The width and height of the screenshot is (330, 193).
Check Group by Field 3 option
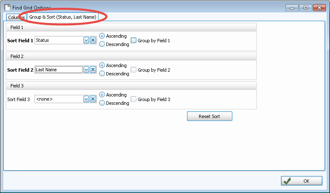pyautogui.click(x=134, y=99)
